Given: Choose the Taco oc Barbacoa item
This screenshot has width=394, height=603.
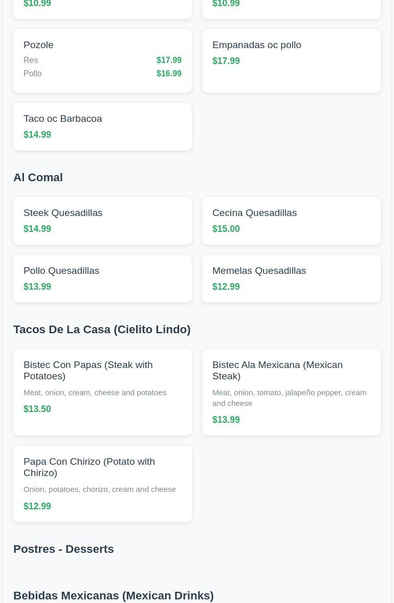Looking at the screenshot, I should (x=102, y=126).
